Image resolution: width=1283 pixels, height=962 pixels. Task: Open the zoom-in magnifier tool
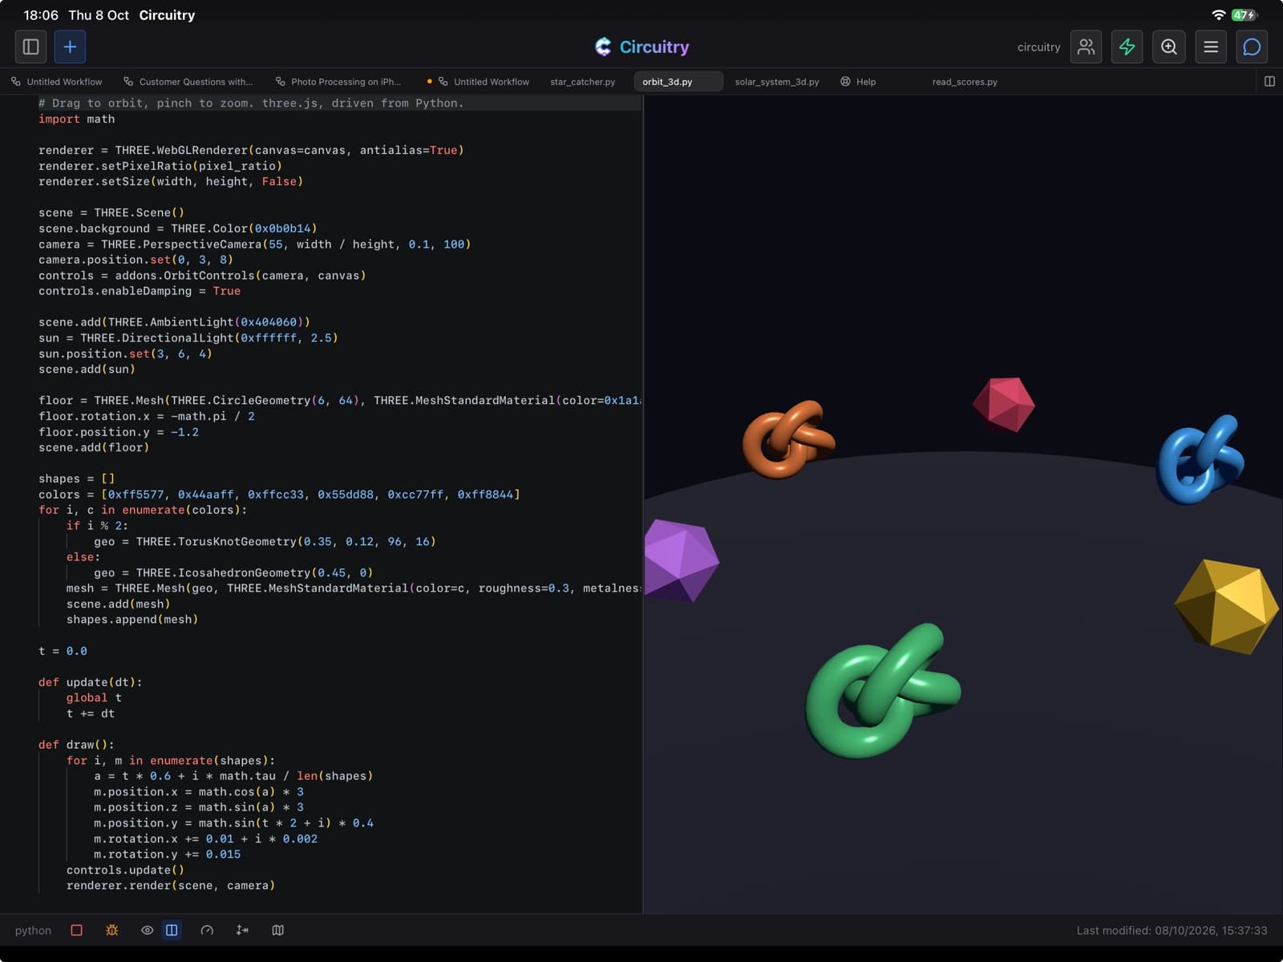(x=1169, y=46)
